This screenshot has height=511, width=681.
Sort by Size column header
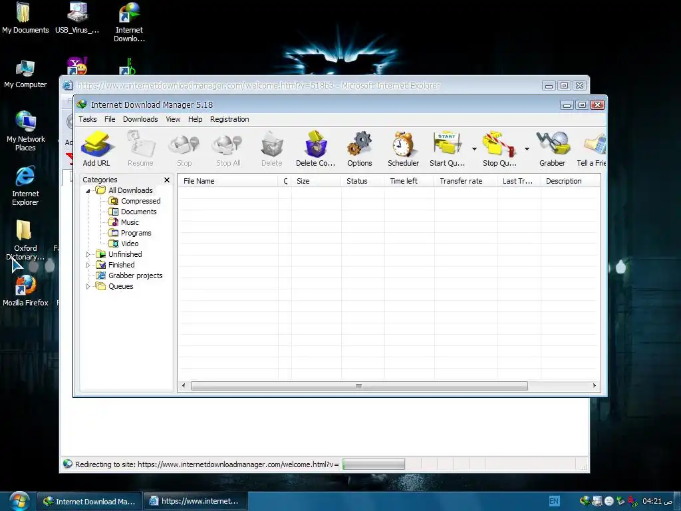click(316, 181)
